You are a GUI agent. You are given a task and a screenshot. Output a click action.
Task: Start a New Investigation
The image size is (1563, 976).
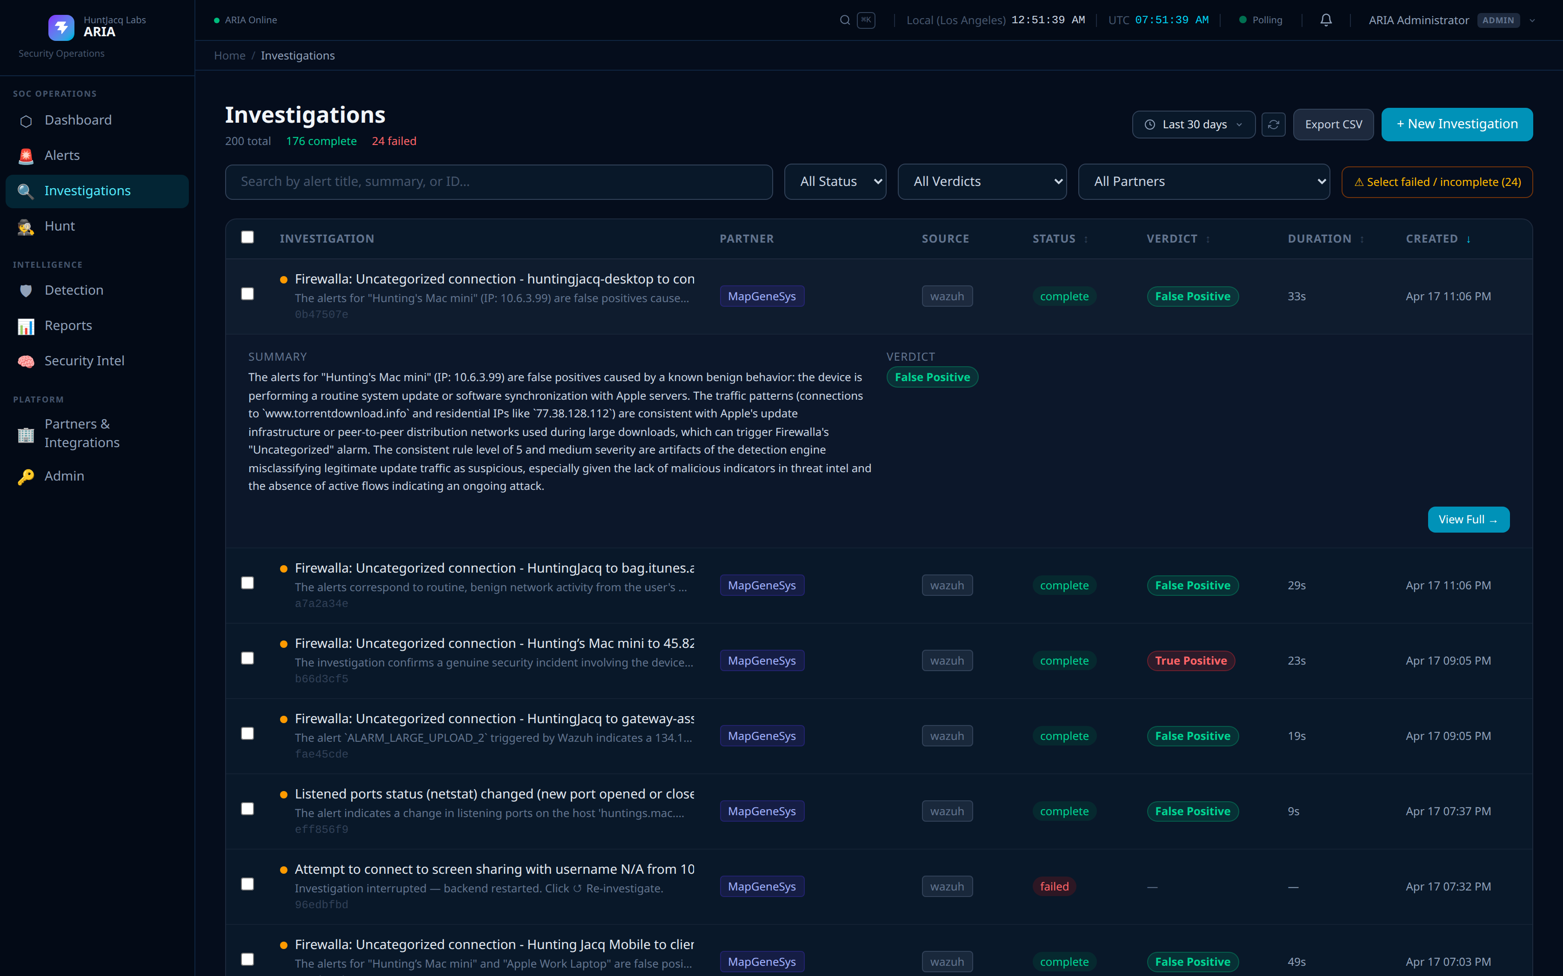coord(1457,124)
